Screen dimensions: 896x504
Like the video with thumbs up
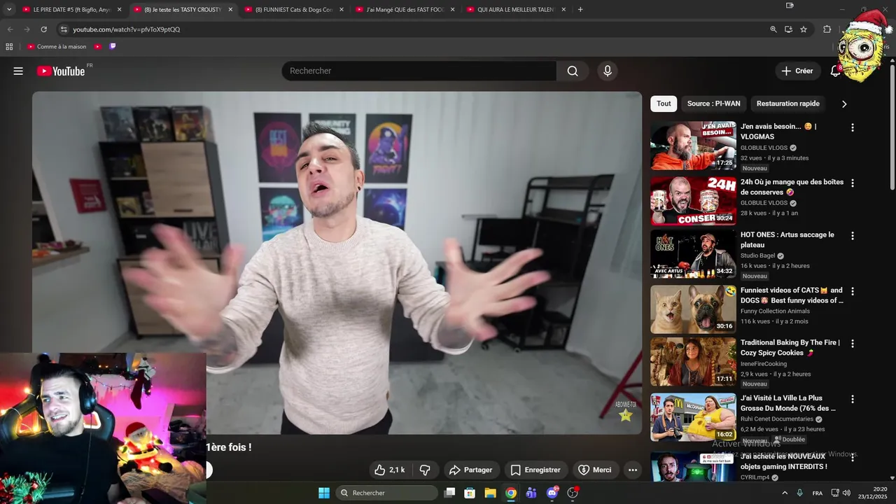pyautogui.click(x=390, y=470)
